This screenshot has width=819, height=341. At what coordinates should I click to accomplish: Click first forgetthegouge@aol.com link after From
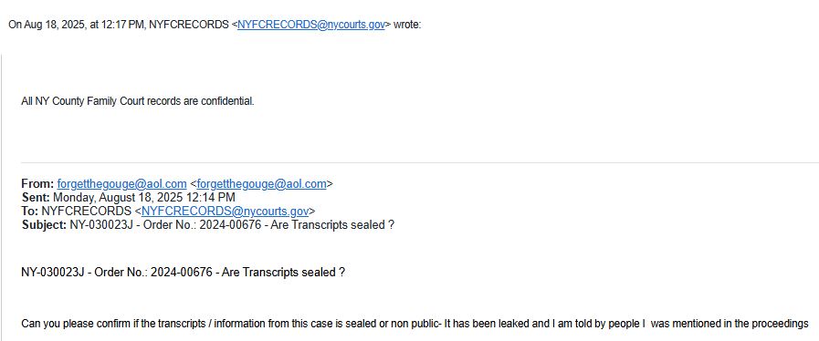[x=121, y=184]
